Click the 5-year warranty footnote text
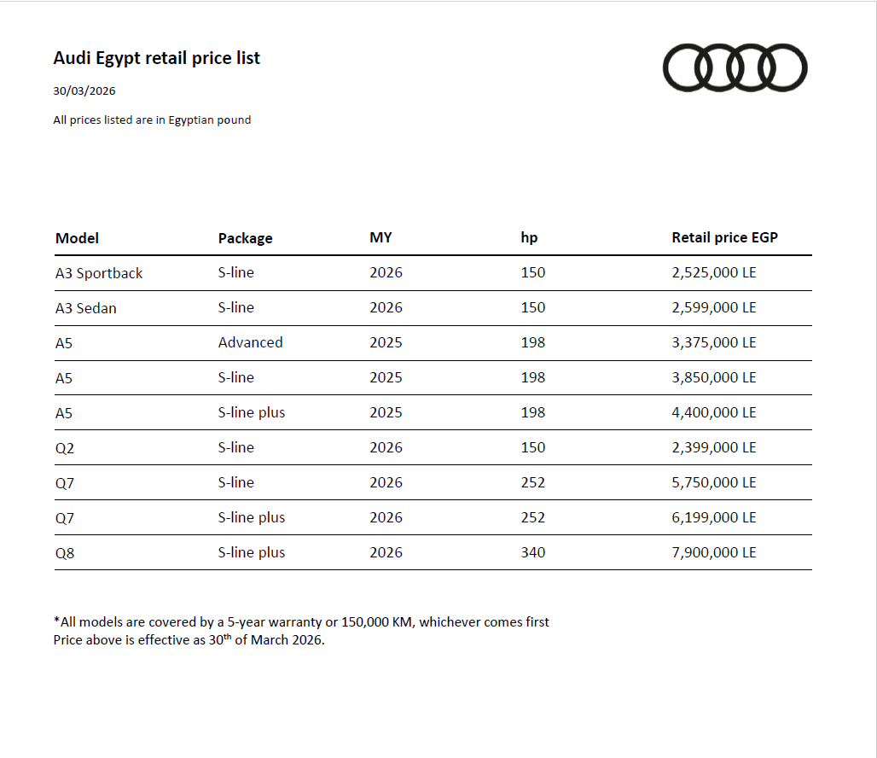This screenshot has height=758, width=877. coord(301,622)
